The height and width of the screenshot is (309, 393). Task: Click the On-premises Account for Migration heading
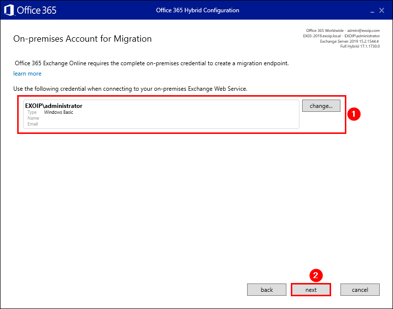83,39
